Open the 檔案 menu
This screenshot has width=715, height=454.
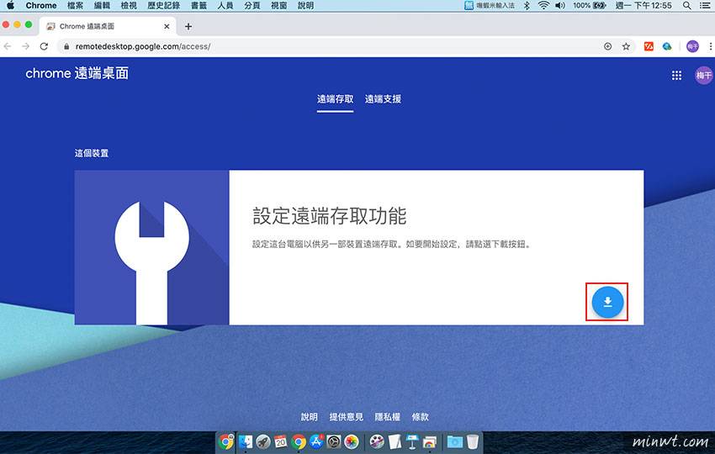click(75, 6)
